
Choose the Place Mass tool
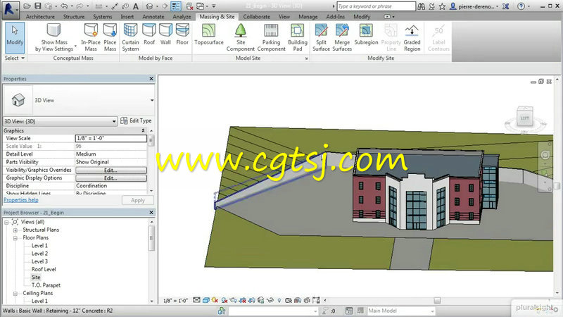(110, 37)
